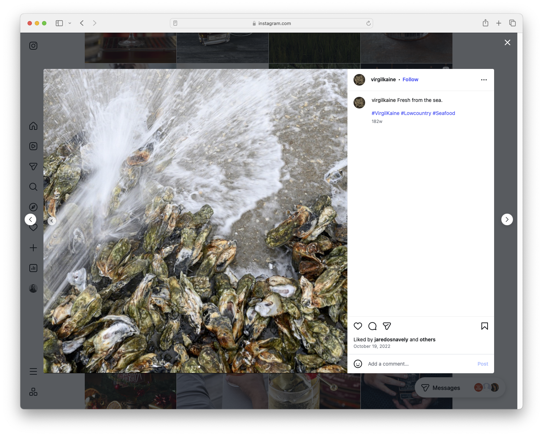Open Explore compass icon in sidebar
The width and height of the screenshot is (543, 436).
pos(33,207)
